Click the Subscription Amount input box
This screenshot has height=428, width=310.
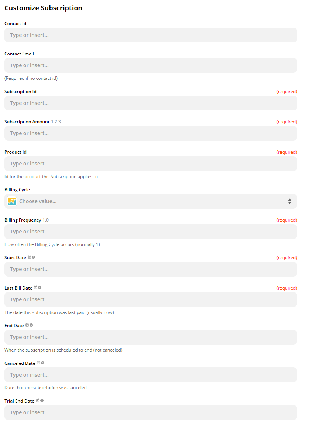tap(151, 133)
